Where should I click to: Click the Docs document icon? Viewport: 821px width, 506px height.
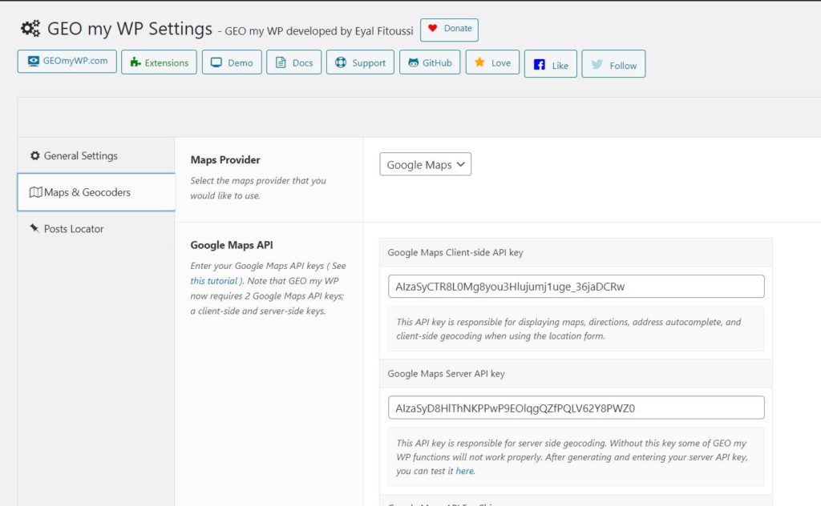(281, 62)
